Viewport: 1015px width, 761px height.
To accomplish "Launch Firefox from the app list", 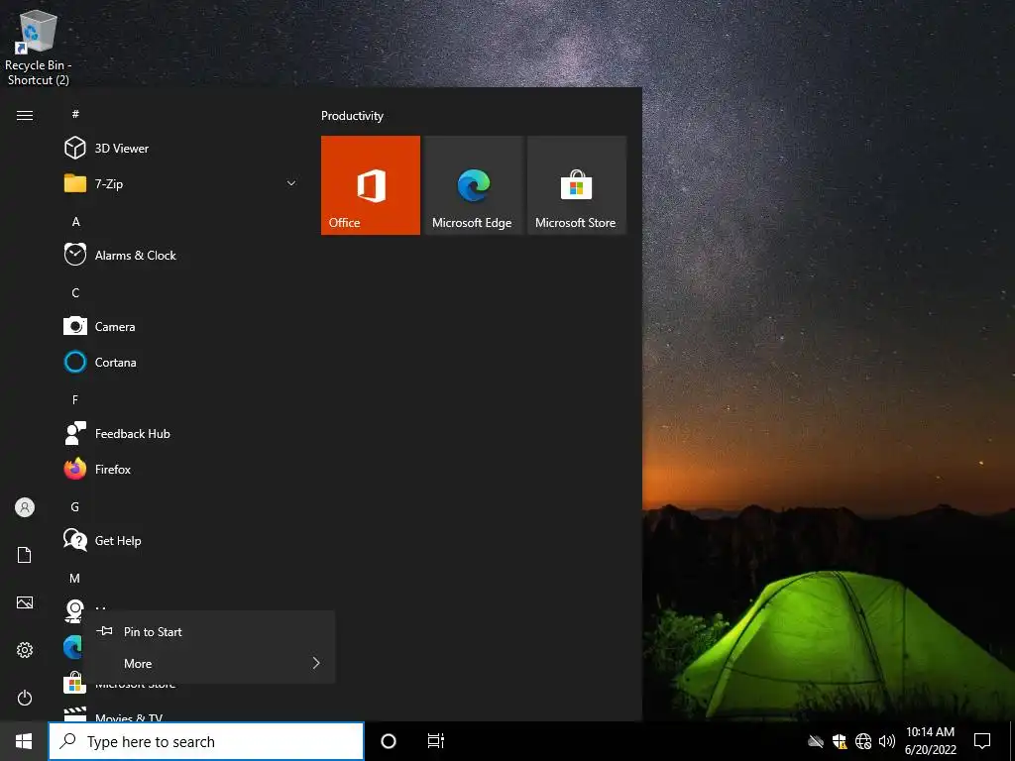I will (181, 469).
